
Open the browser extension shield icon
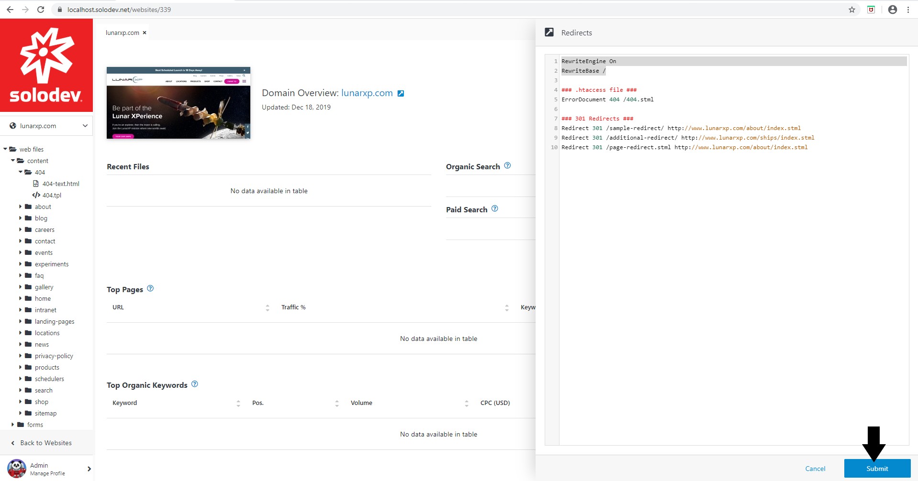point(871,10)
